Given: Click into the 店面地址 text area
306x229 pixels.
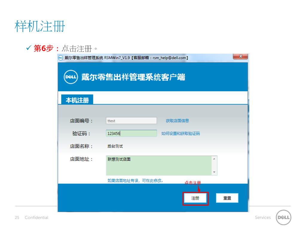Looking at the screenshot, I should coord(159,165).
